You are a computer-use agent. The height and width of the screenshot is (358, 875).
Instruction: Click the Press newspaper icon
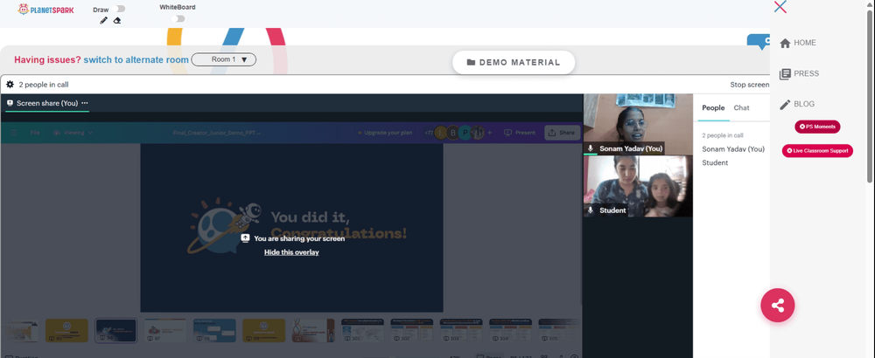click(x=785, y=74)
